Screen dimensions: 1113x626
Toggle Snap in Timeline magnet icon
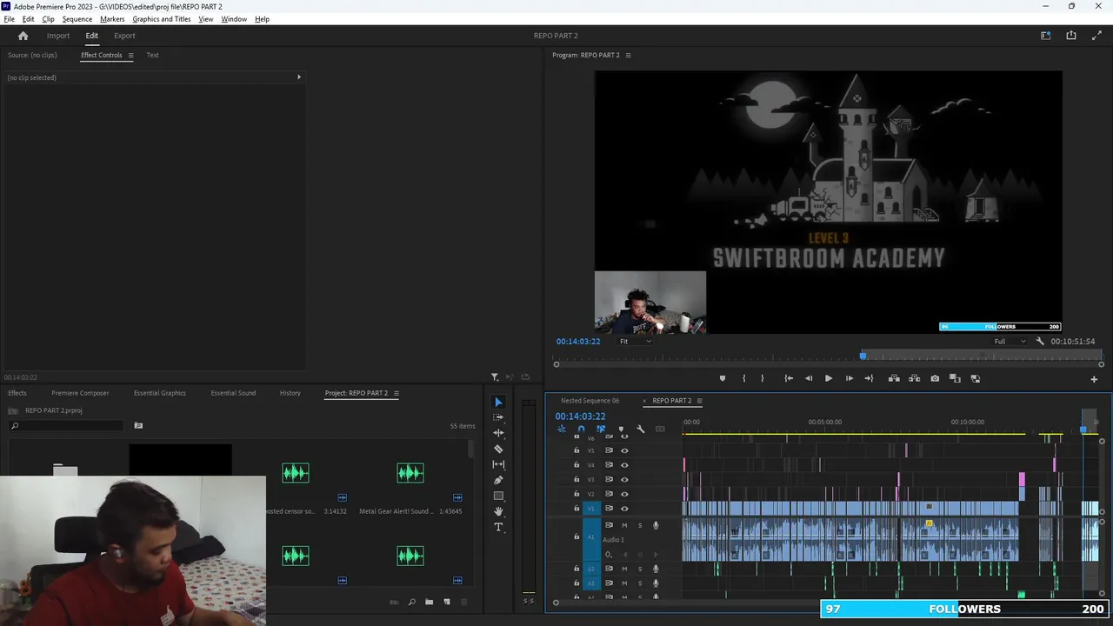pos(581,429)
